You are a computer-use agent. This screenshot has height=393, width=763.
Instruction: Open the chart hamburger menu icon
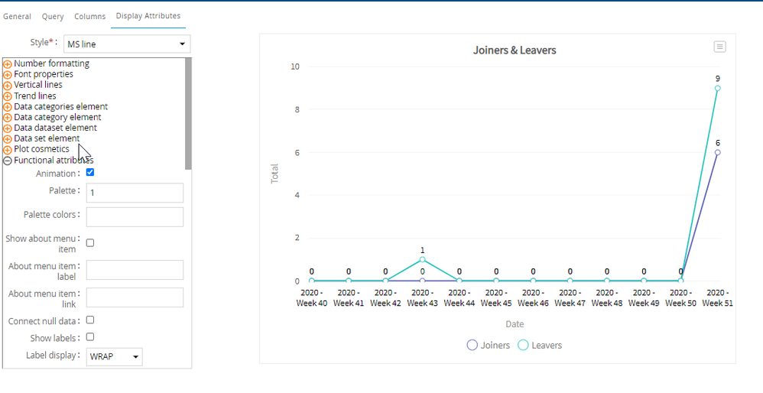click(x=719, y=47)
